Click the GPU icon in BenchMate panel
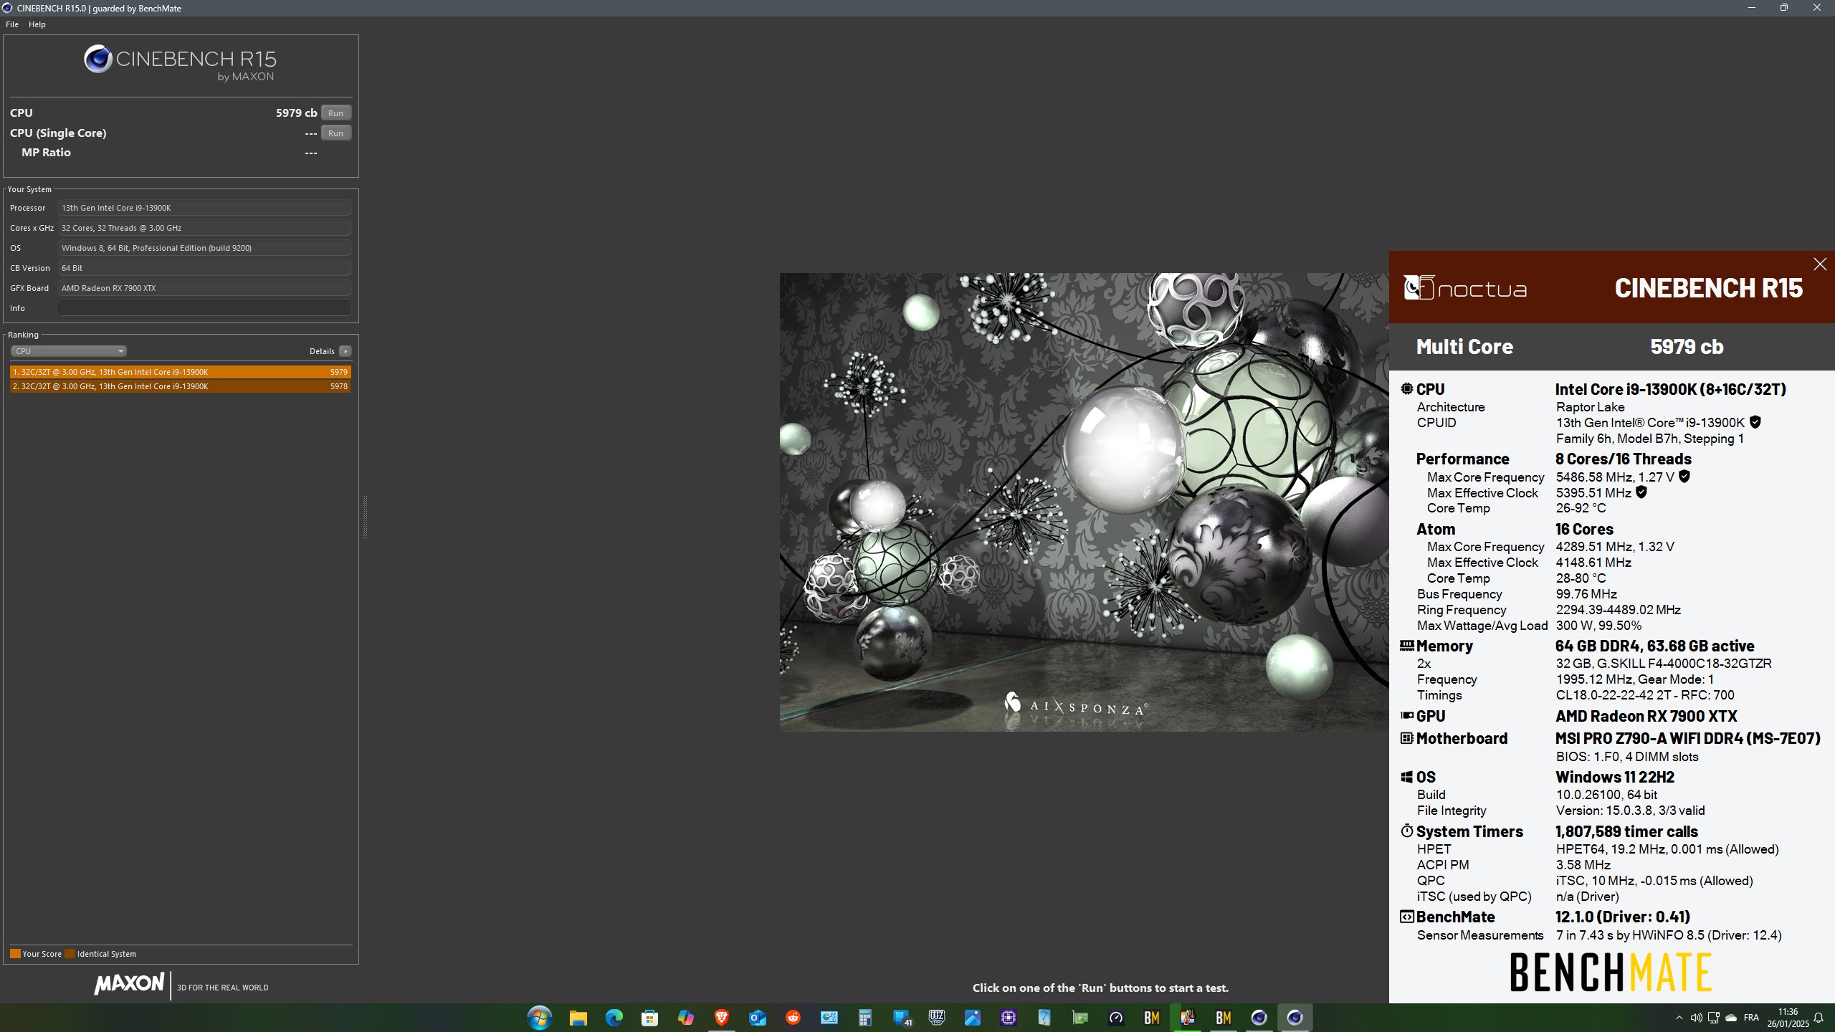This screenshot has height=1032, width=1835. click(x=1407, y=716)
